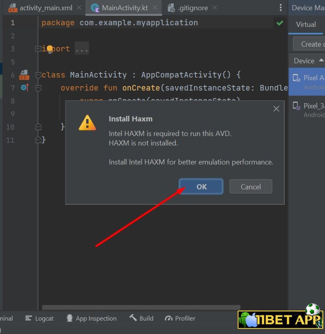Switch to MainActivity.kt tab
325x334 pixels.
click(125, 8)
